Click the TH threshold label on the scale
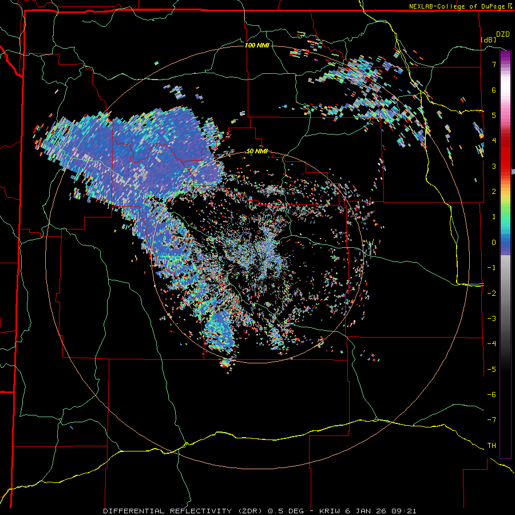Viewport: 515px width, 515px height. tap(492, 446)
